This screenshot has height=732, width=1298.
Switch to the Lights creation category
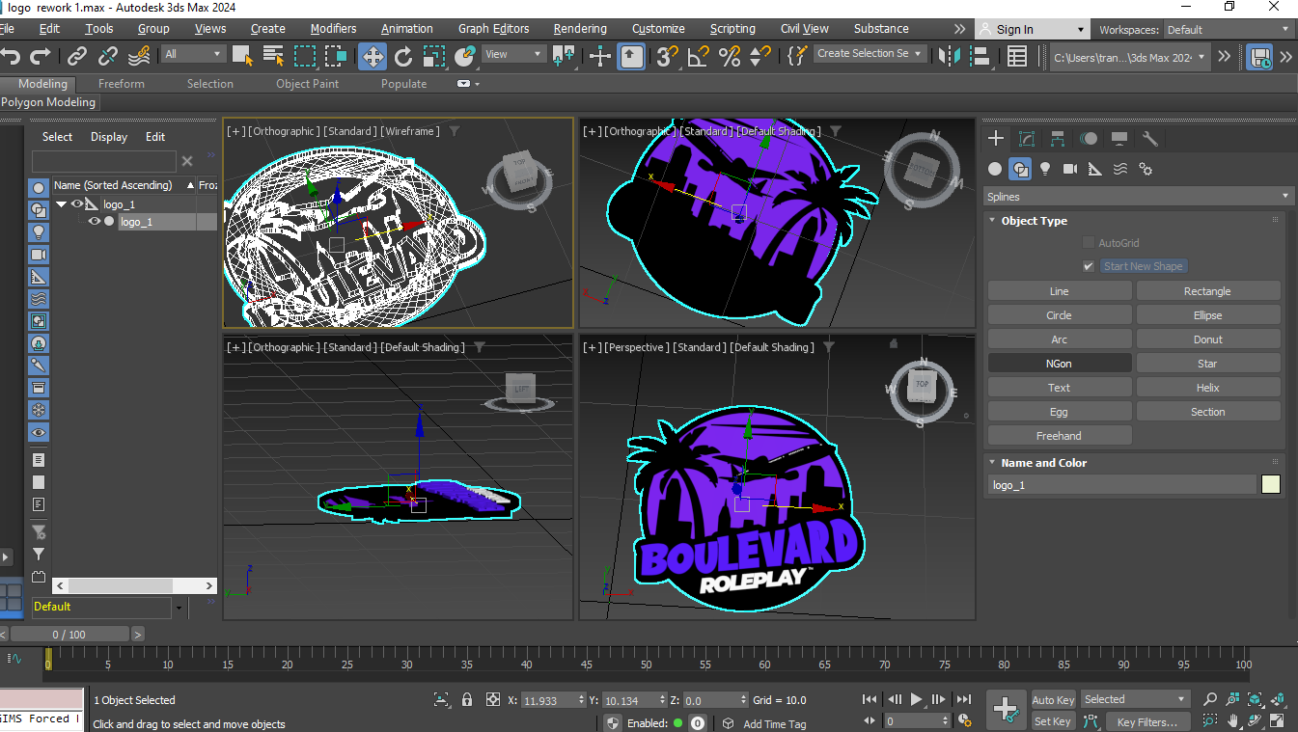click(x=1045, y=169)
